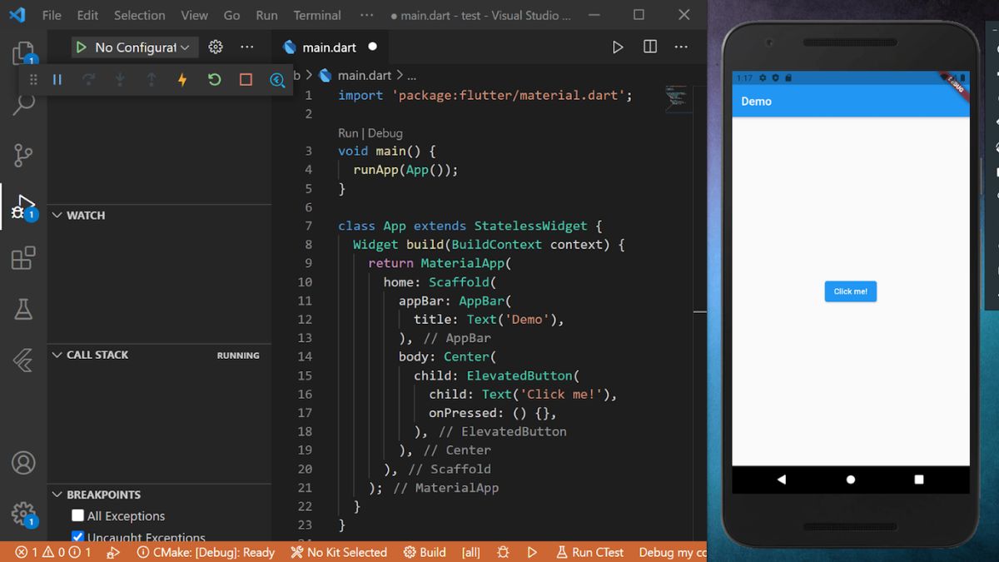Viewport: 999px width, 562px height.
Task: Select the main.dart editor tab
Action: pos(329,47)
